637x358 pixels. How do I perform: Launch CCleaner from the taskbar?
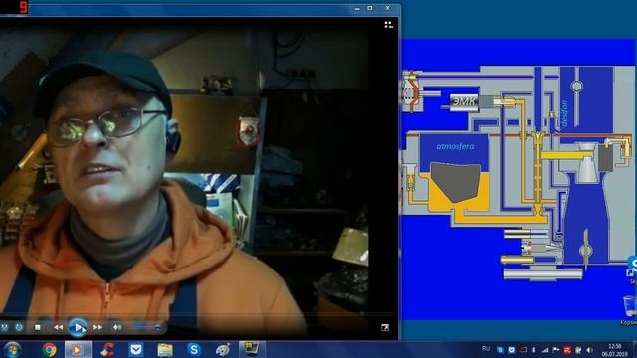[107, 349]
